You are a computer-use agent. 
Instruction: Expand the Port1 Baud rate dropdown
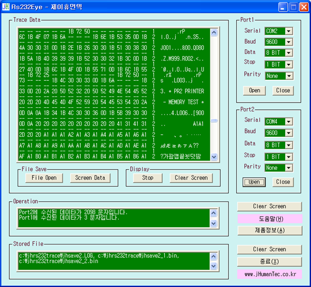[288, 42]
